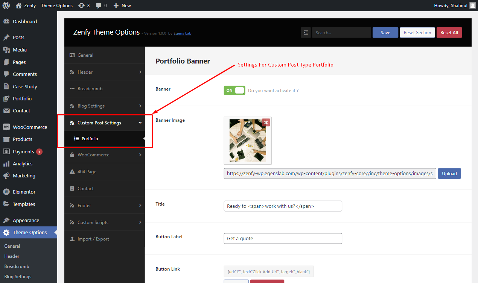Open Contact in WordPress sidebar
The width and height of the screenshot is (478, 283).
point(21,111)
